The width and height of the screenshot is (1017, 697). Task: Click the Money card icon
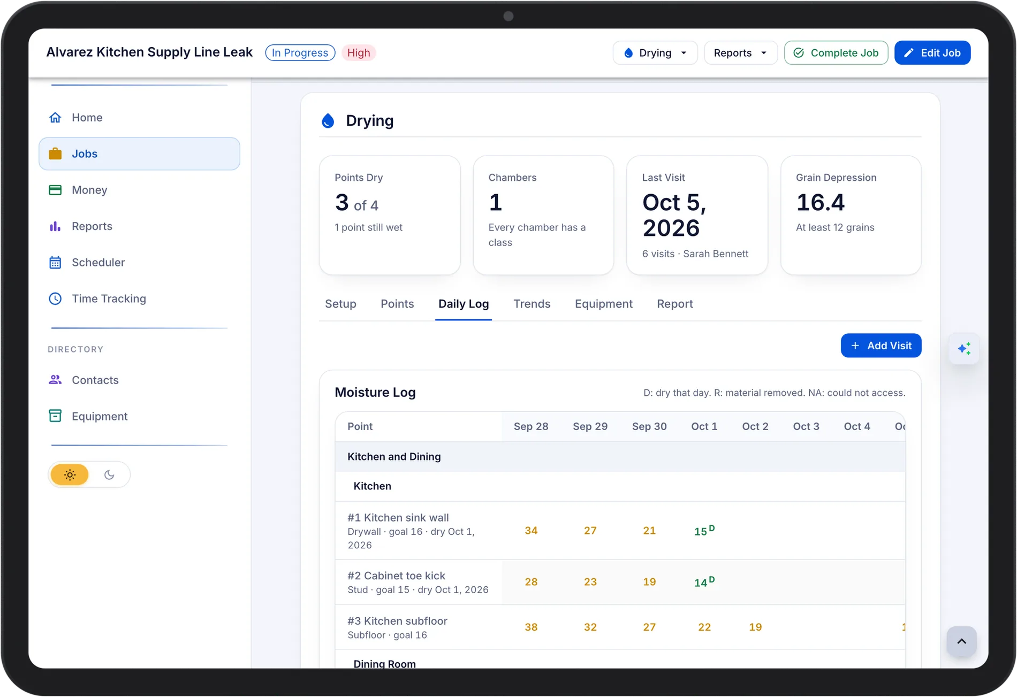tap(55, 190)
